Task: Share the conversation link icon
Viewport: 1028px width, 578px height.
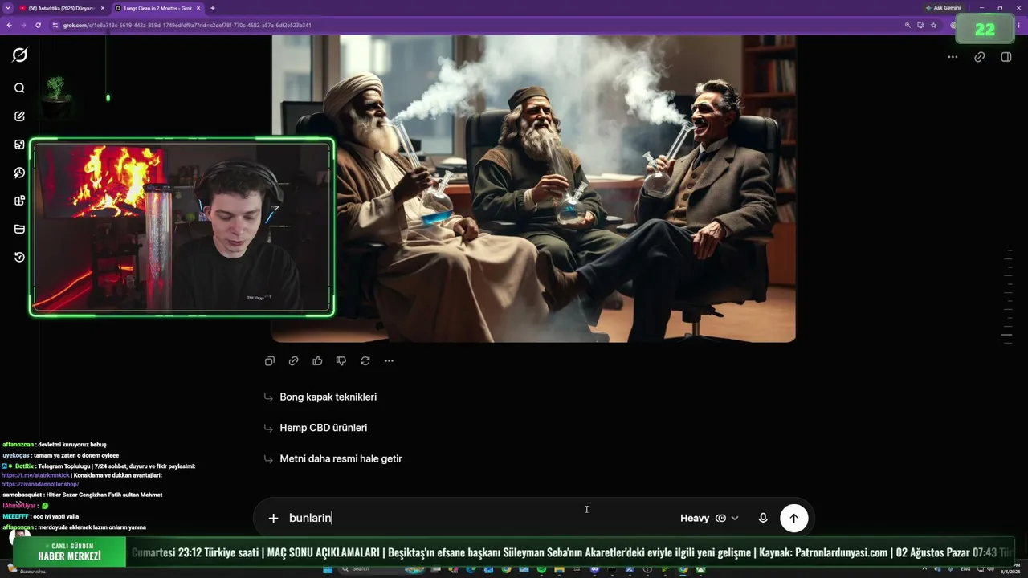Action: (980, 57)
